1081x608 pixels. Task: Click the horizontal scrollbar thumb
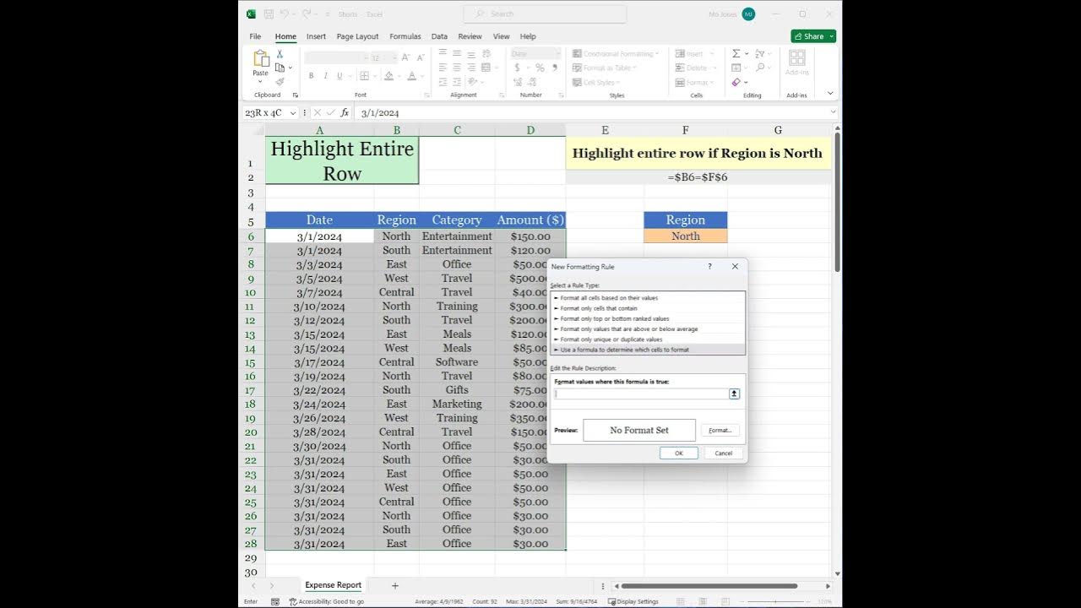coord(709,586)
